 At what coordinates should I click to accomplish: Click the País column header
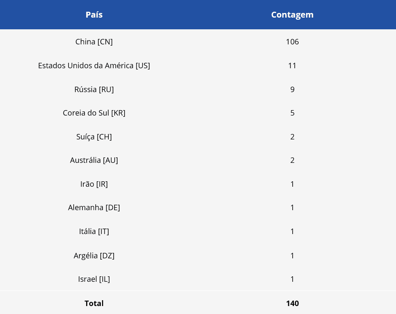click(94, 15)
